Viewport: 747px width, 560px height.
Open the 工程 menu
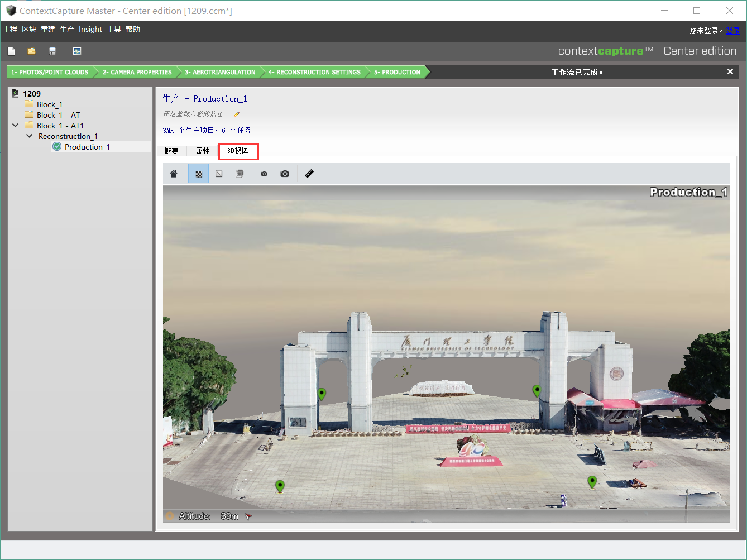pos(10,29)
